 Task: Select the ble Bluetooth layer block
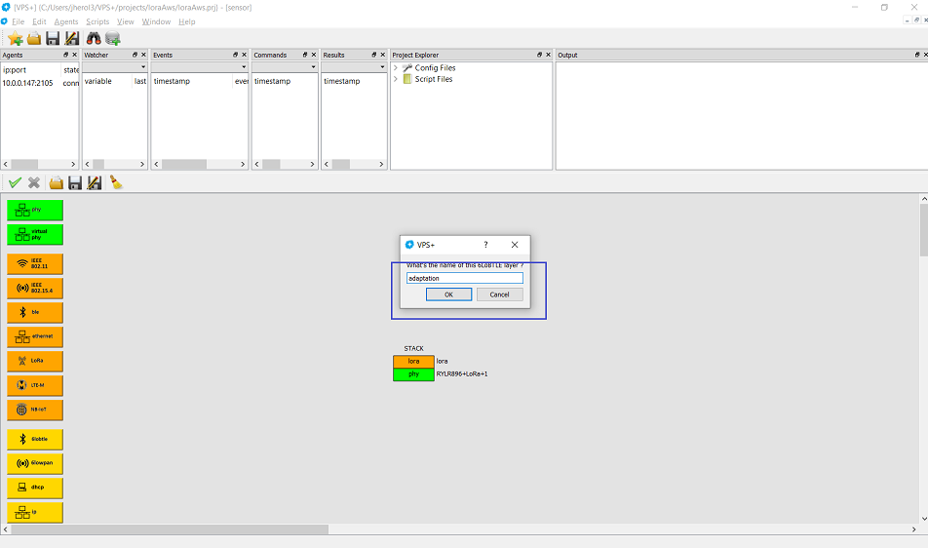pos(35,313)
